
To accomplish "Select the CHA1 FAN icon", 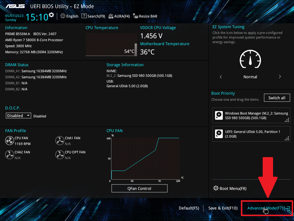I will click(60, 141).
